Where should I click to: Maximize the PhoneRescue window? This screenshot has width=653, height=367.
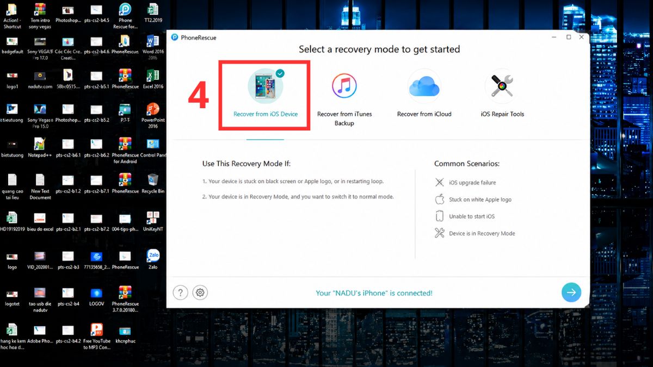(x=569, y=38)
